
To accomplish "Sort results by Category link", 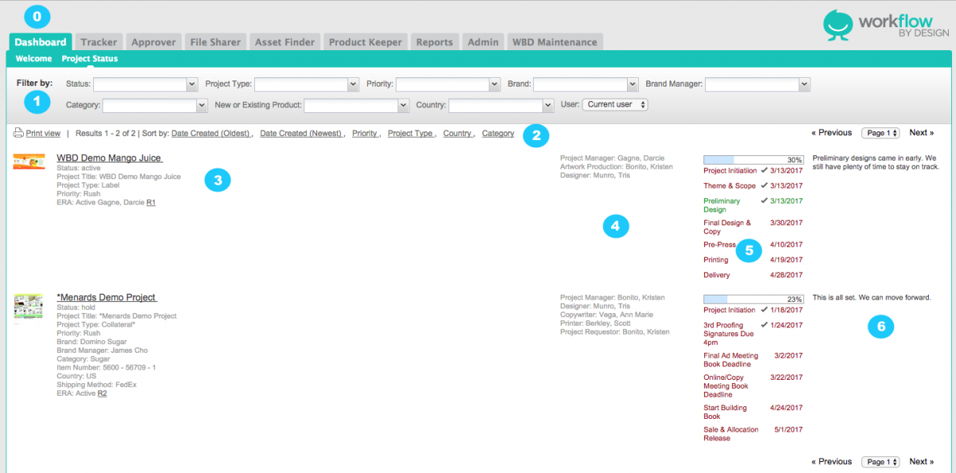I will tap(498, 134).
